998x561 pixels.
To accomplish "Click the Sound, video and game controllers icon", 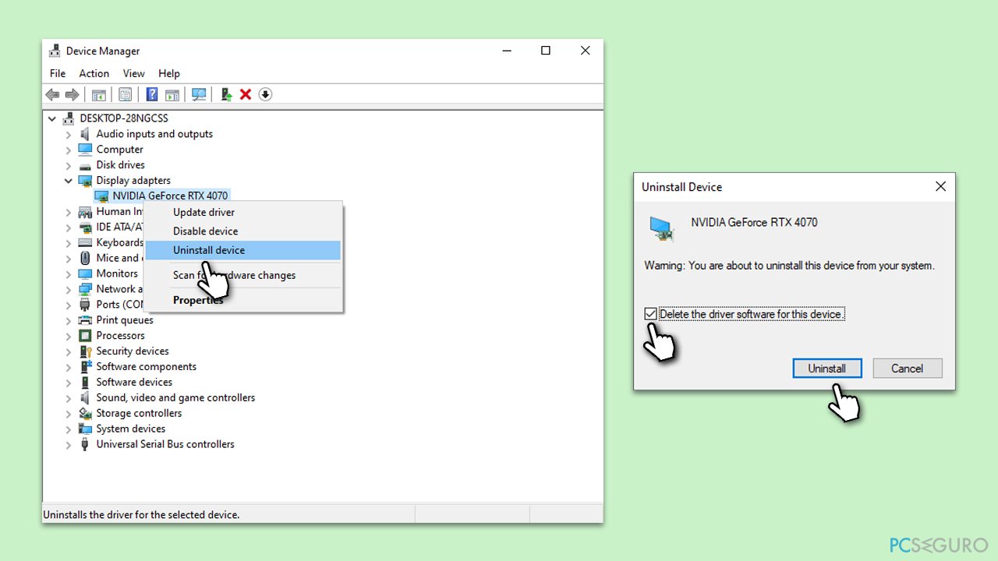I will click(85, 398).
